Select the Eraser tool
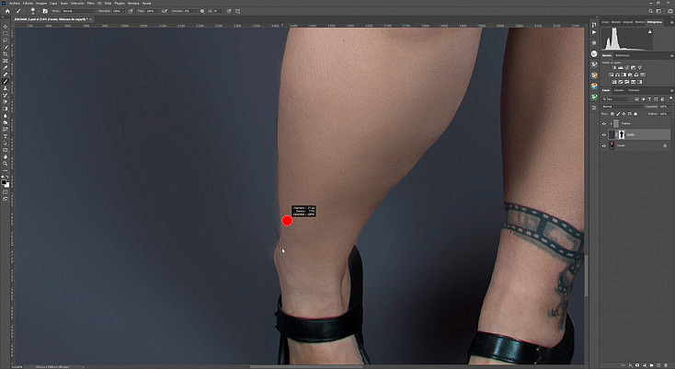Screen dimensions: 675x369 6,102
